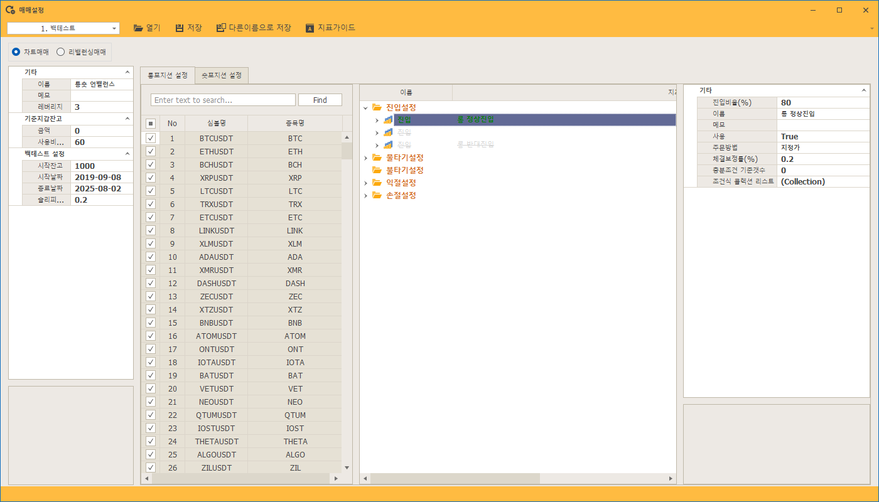Click the symbol list vertical scrollbar down arrow

click(x=347, y=467)
